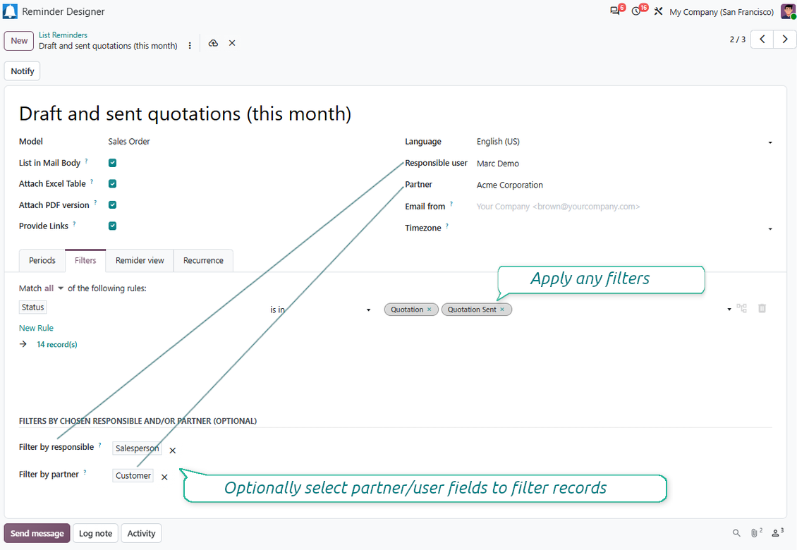The height and width of the screenshot is (550, 797).
Task: Add a New Rule to the filter
Action: pyautogui.click(x=36, y=328)
